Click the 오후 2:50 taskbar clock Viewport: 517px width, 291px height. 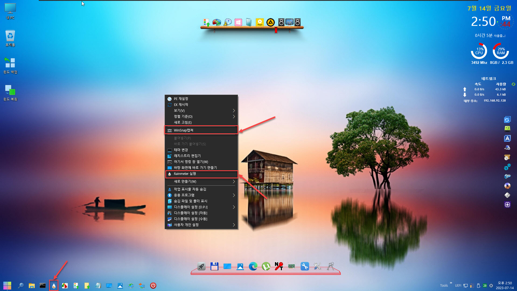[x=505, y=283]
